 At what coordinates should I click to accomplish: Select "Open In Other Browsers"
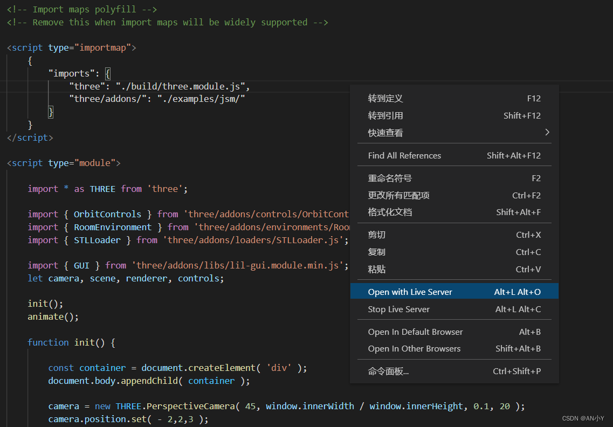pos(414,349)
